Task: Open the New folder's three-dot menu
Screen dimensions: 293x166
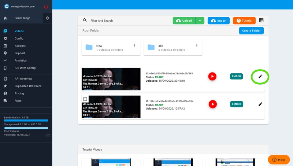Action: 134,45
